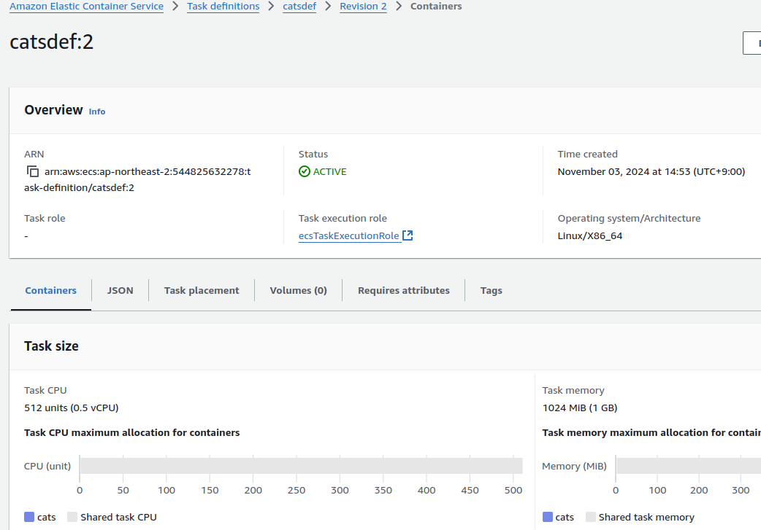The height and width of the screenshot is (530, 761).
Task: Click breadcrumb chevron after Task definitions
Action: point(271,7)
